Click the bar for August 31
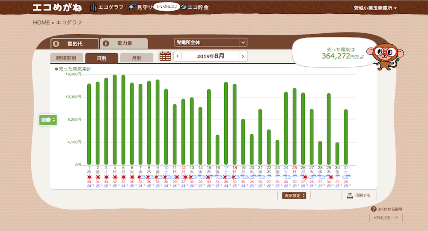Viewport: 428px width, 231px height. coord(346,137)
